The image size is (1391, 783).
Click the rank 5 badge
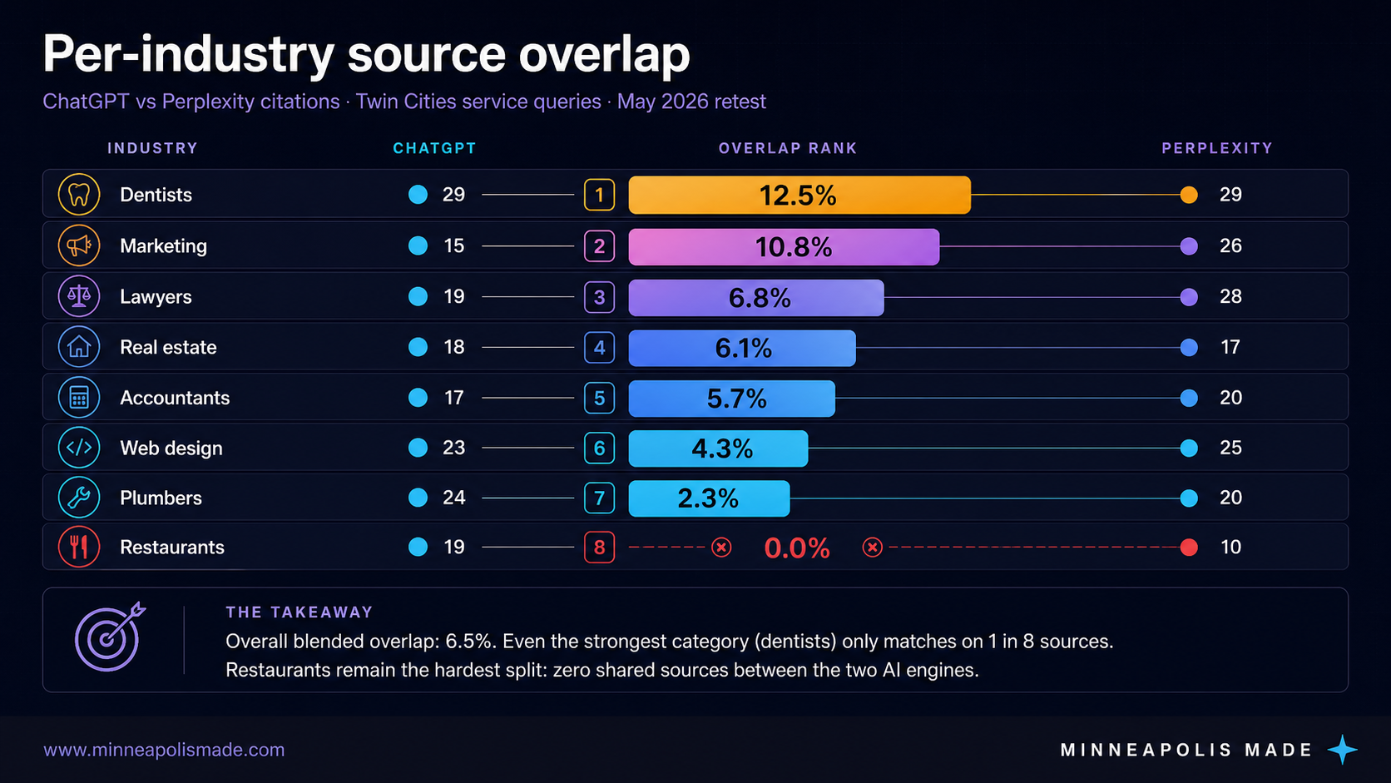tap(599, 399)
